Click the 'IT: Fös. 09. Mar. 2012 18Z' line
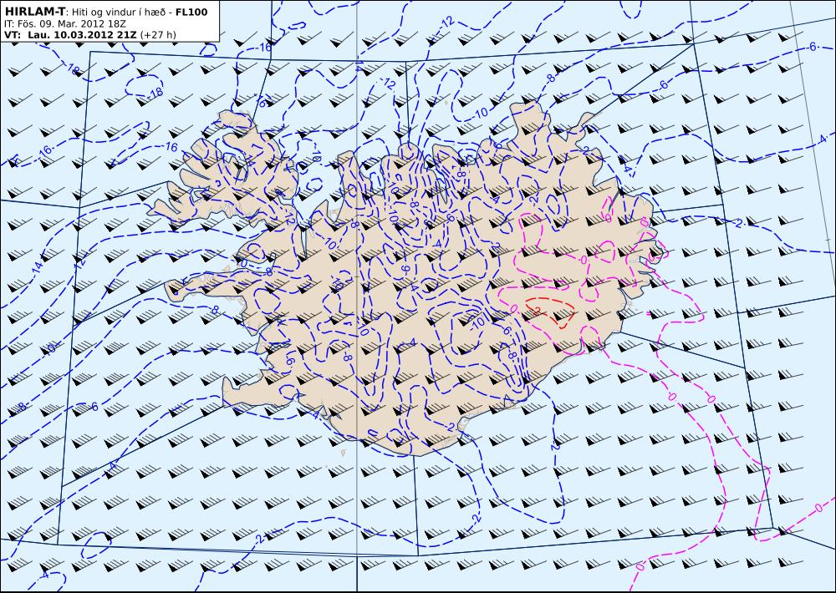Viewport: 836px width, 593px height. click(65, 24)
